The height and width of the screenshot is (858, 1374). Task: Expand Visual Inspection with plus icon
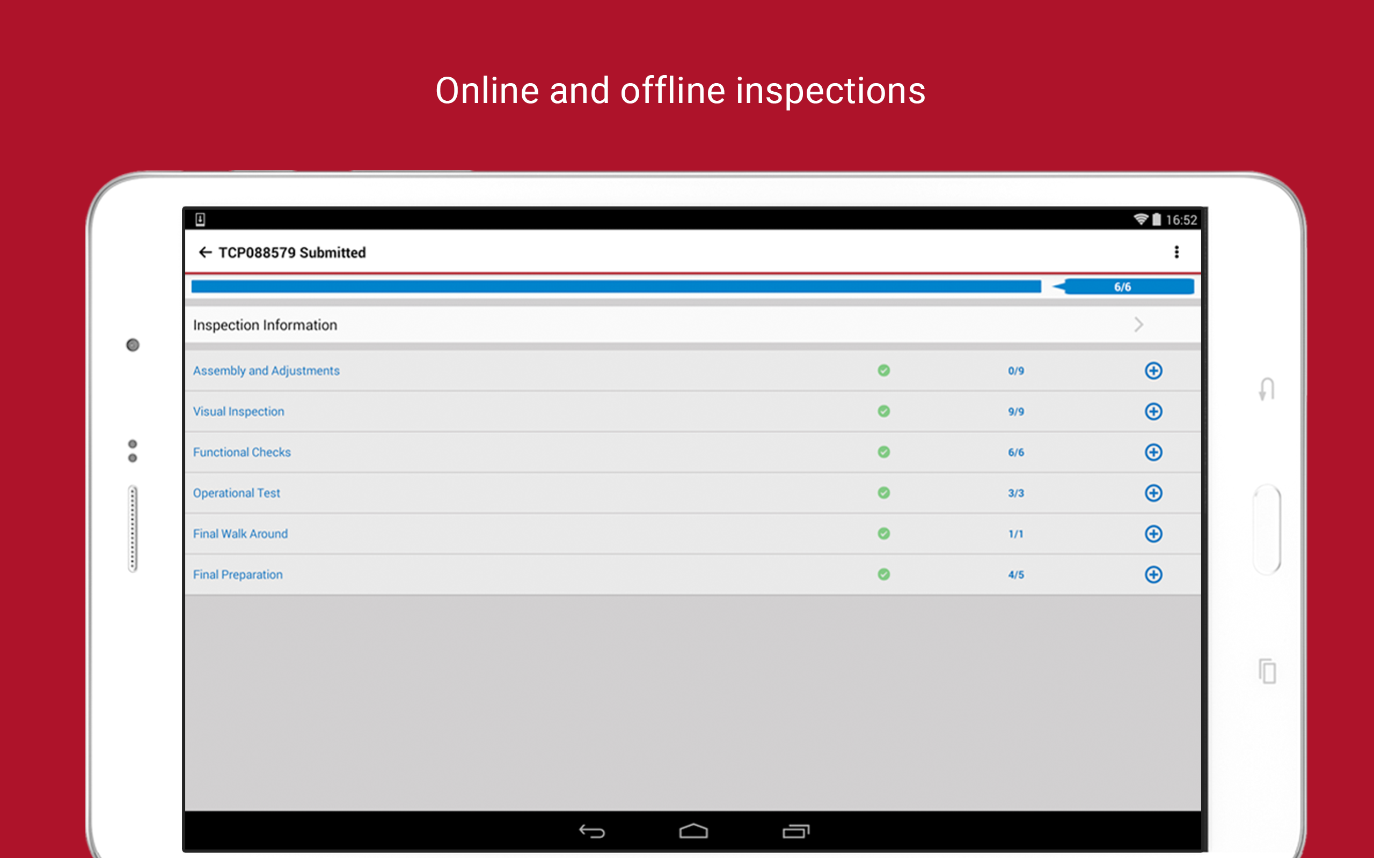[x=1153, y=411]
